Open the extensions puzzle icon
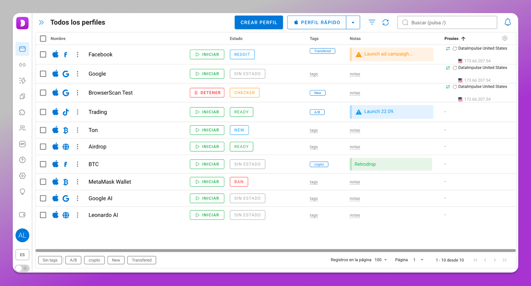 point(22,112)
